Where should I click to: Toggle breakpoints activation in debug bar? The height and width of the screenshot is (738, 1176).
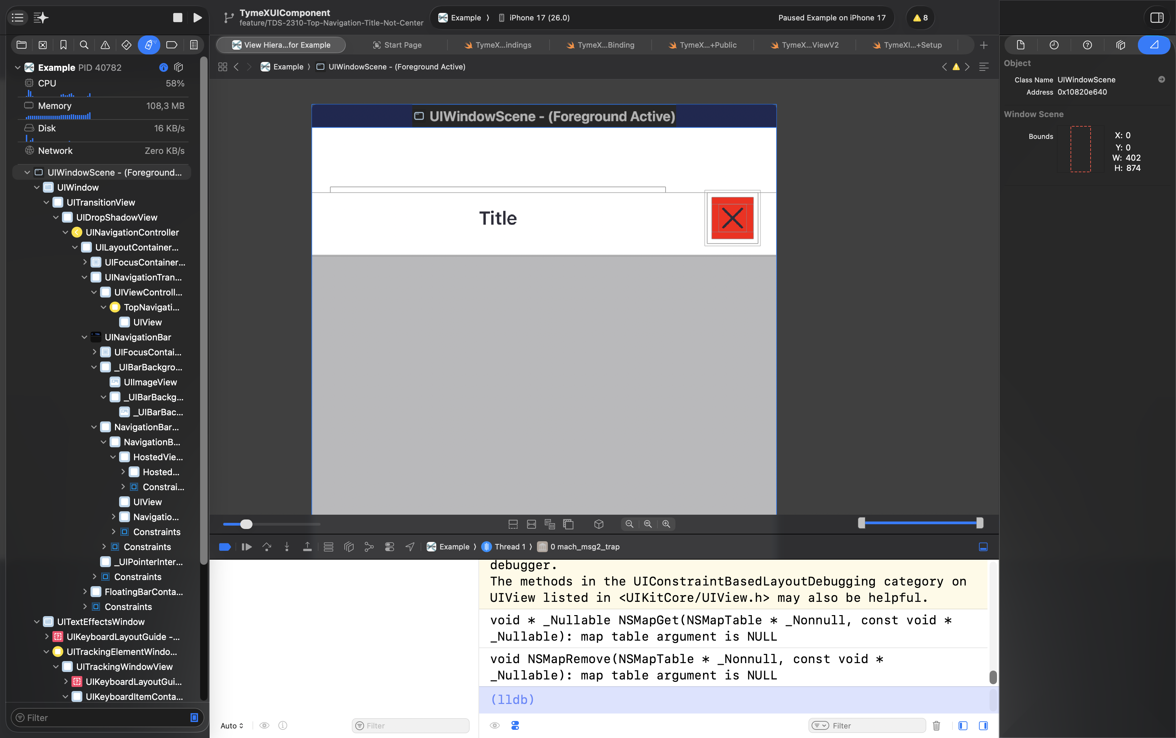[225, 547]
